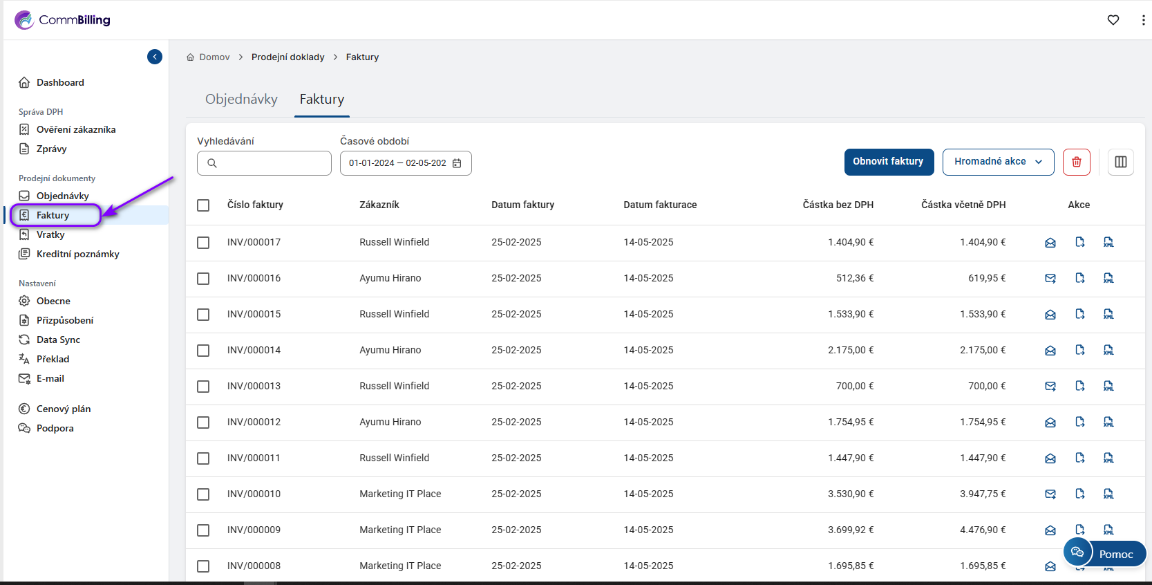Open the three-dot menu in top bar
This screenshot has width=1152, height=585.
pos(1143,20)
